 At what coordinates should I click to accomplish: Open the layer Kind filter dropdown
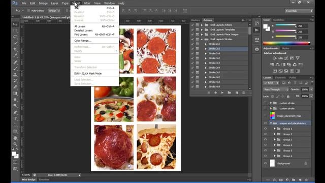271,83
